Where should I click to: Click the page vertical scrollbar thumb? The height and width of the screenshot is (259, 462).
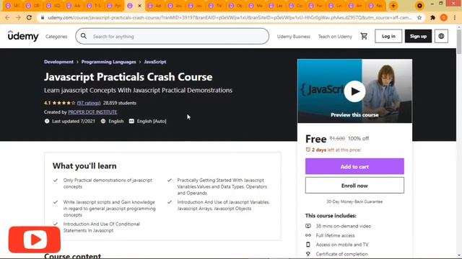tap(459, 42)
